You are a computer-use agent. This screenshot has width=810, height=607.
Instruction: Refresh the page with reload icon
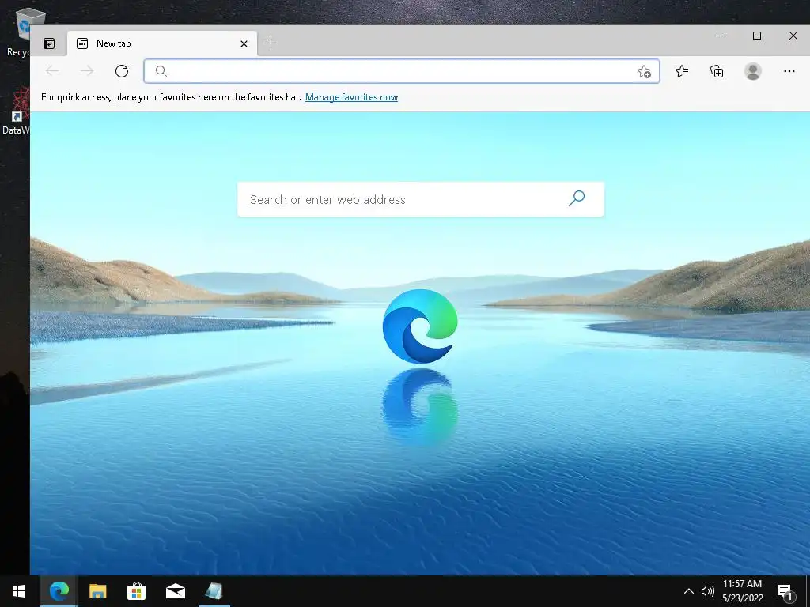point(122,70)
